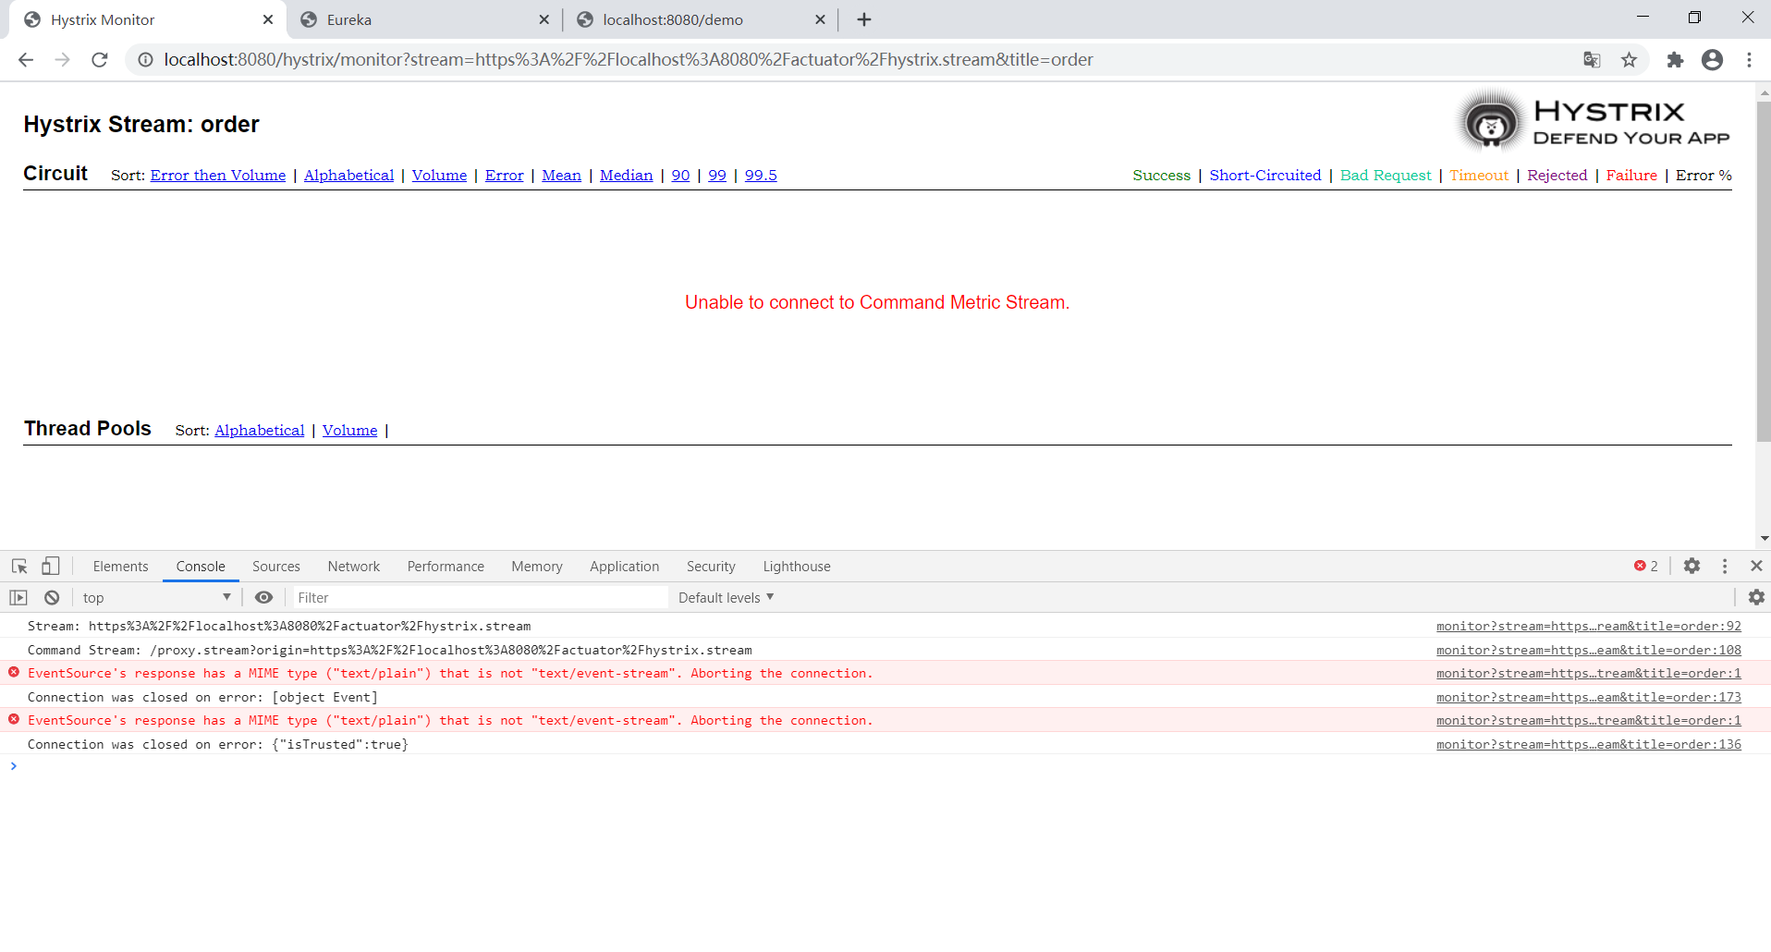Viewport: 1771px width, 952px height.
Task: Click the page vertical scrollbar thumb
Action: 1764,272
